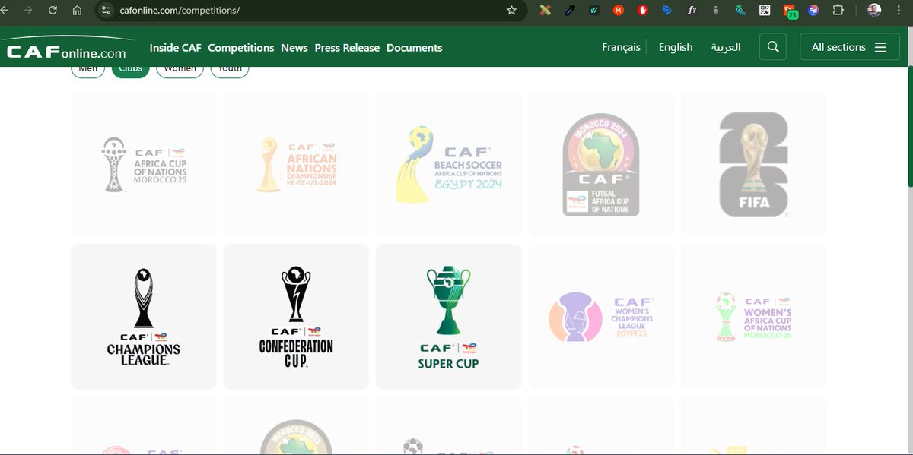Open the CAF Super Cup card
Screen dimensions: 913x455
point(448,317)
